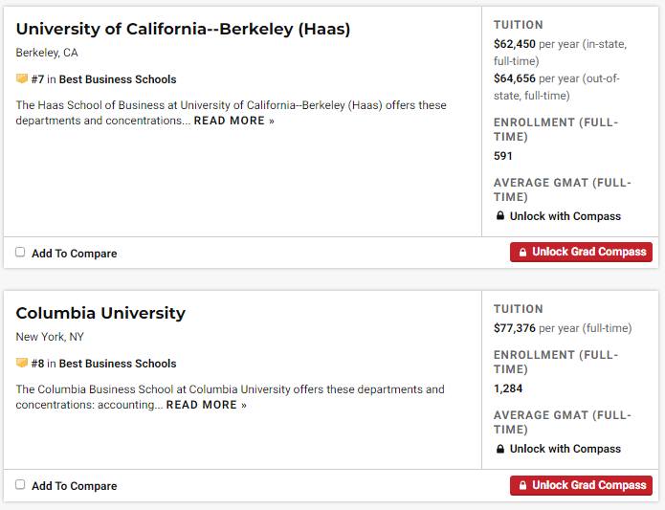
Task: Click the #7 ranking badge icon for Haas
Action: pyautogui.click(x=22, y=79)
